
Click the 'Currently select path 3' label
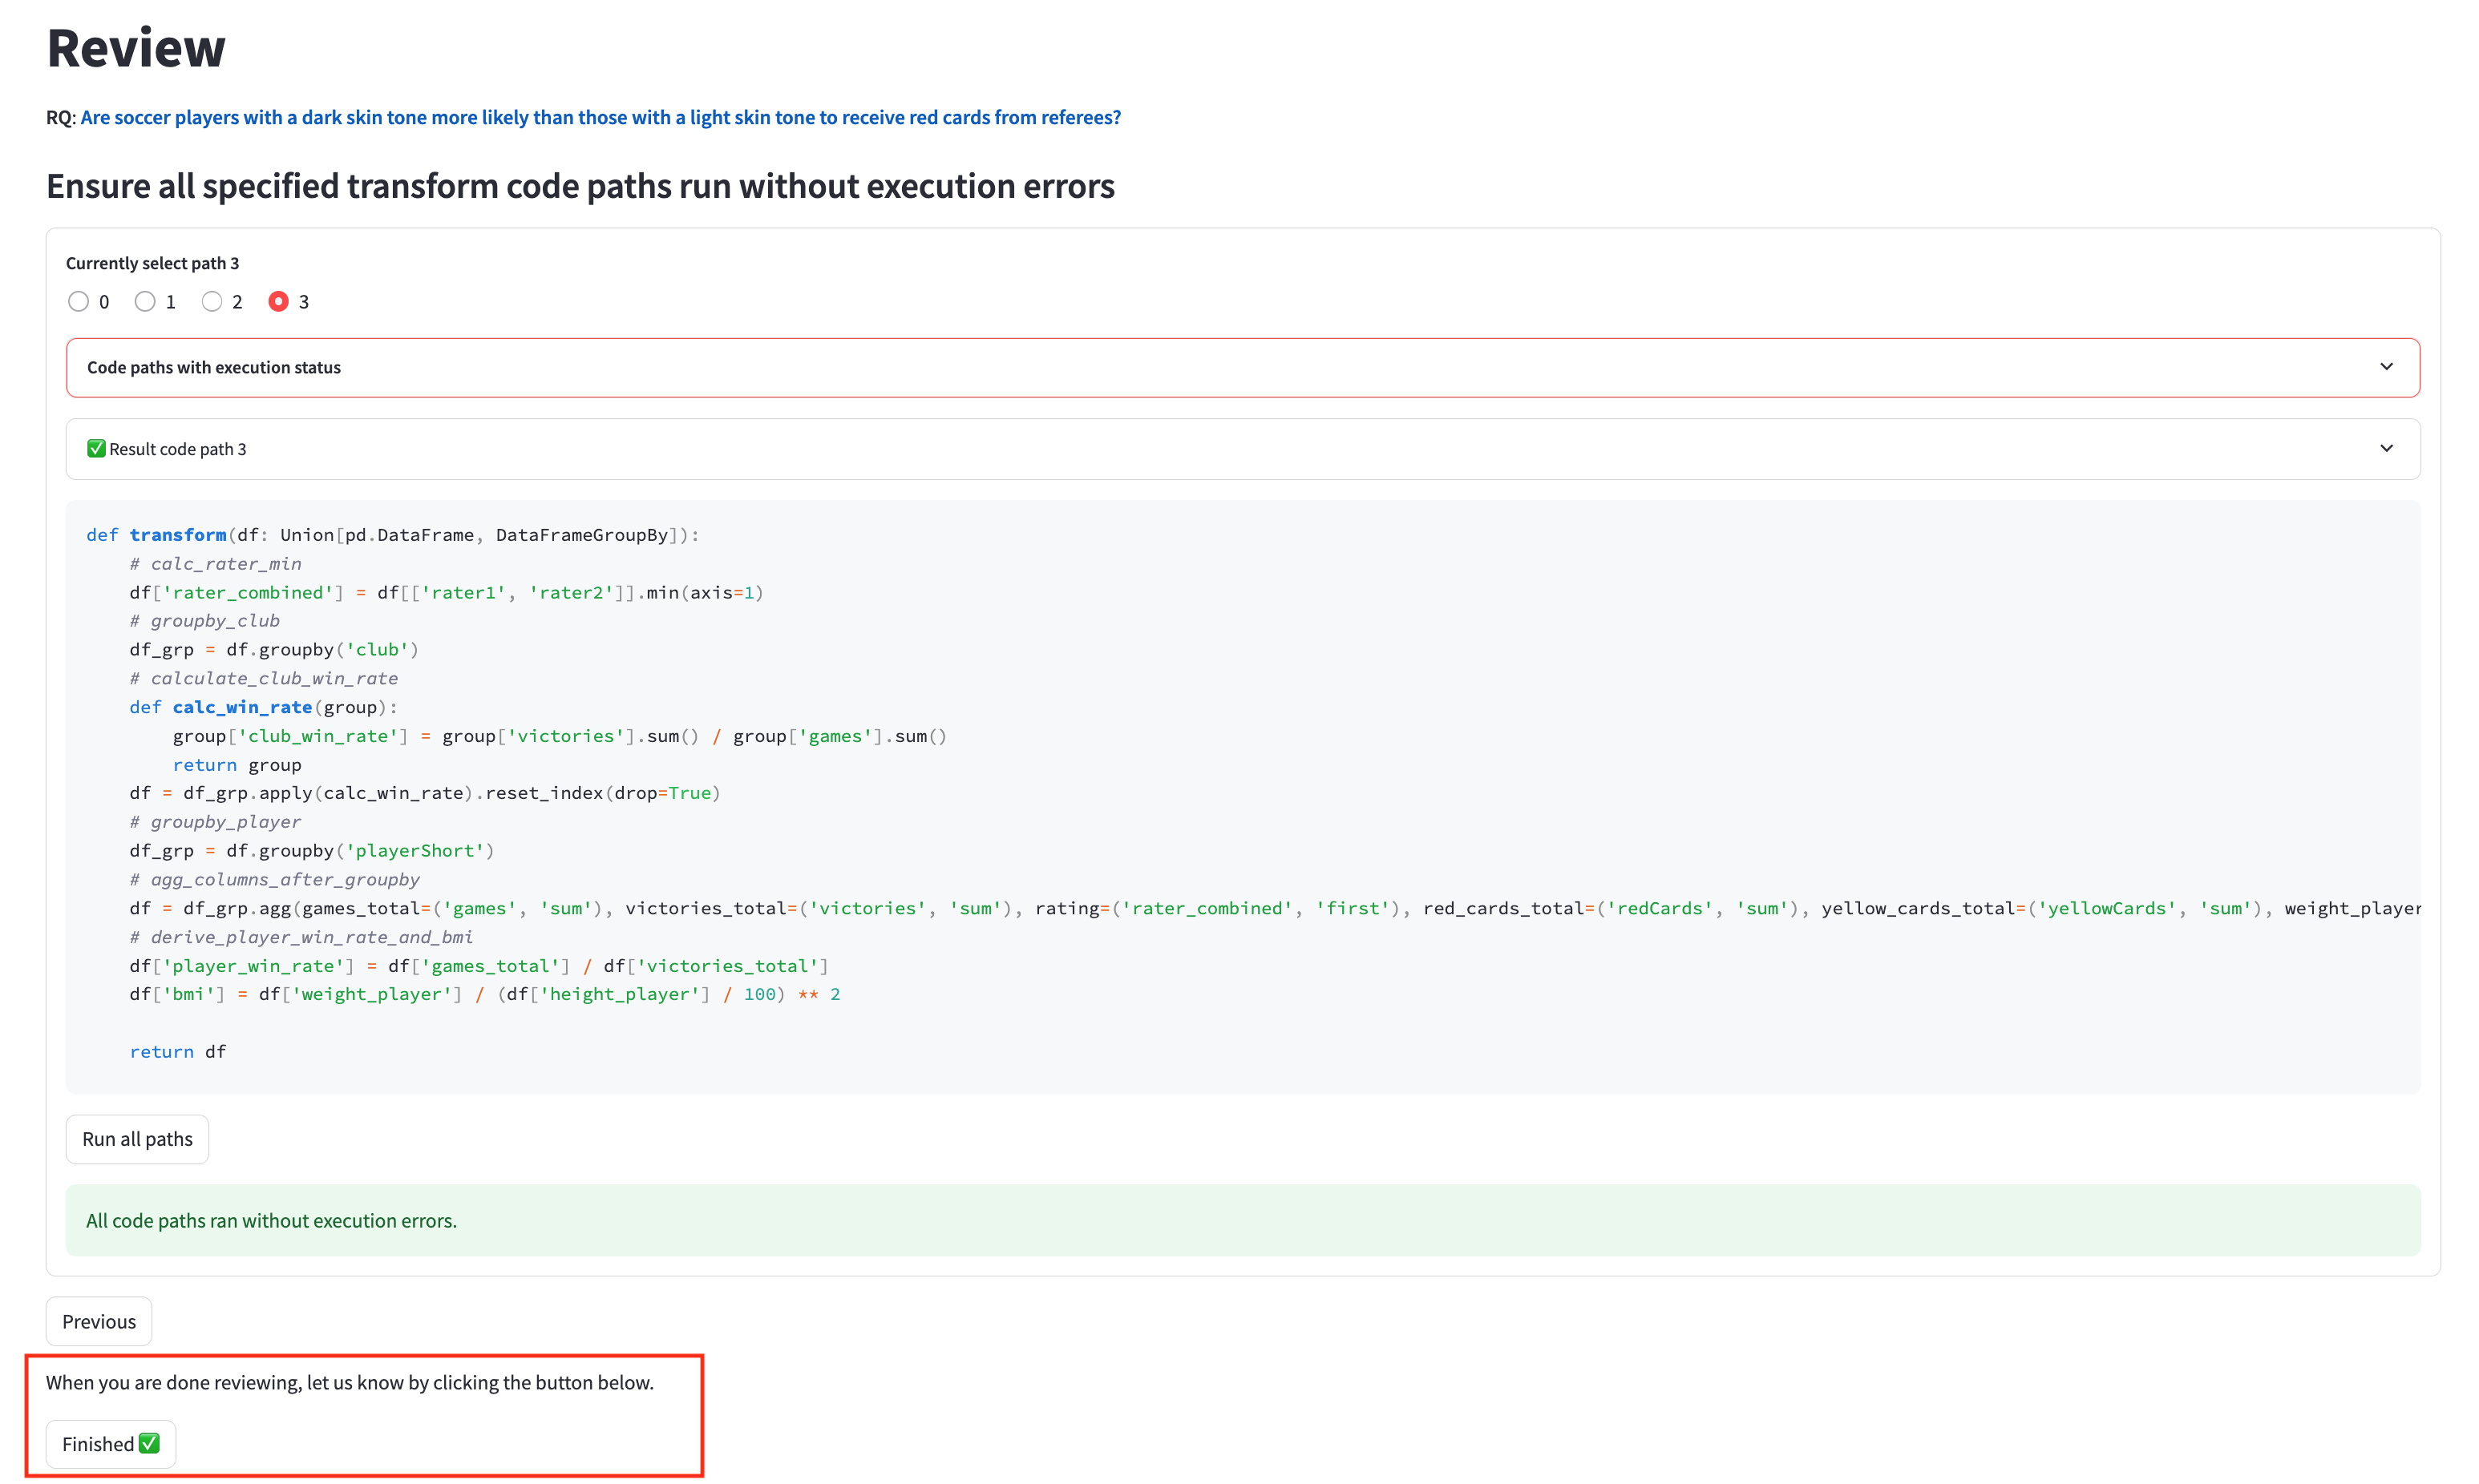point(152,263)
